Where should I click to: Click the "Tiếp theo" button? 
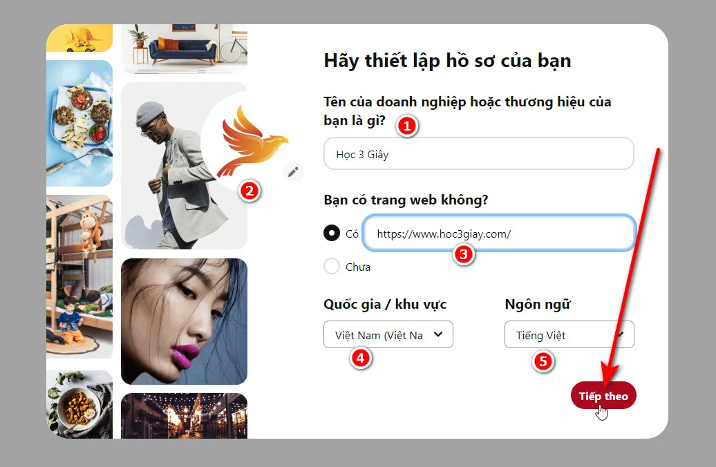[x=603, y=395]
